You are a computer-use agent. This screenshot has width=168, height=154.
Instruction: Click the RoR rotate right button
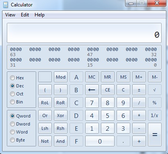click(x=61, y=103)
